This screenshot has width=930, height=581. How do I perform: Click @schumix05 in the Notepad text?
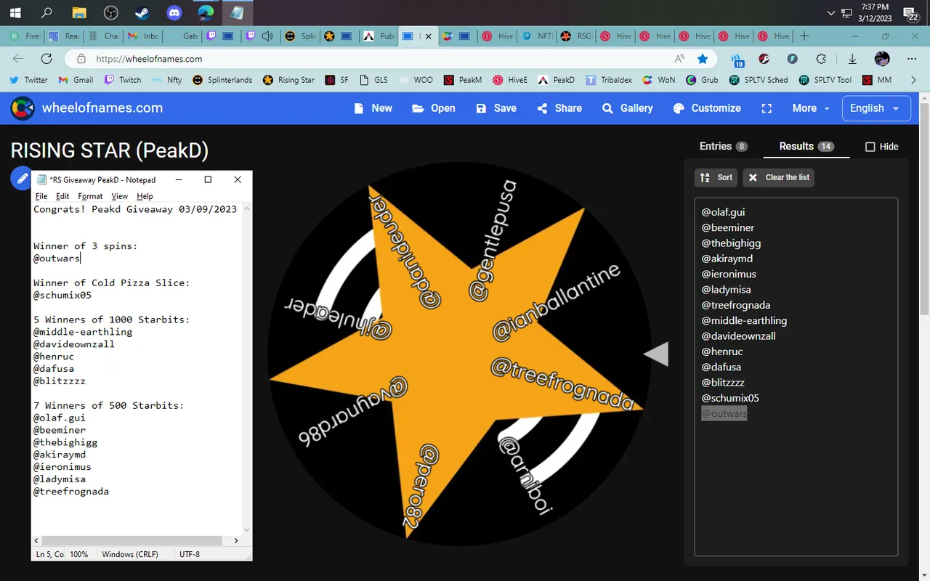62,296
